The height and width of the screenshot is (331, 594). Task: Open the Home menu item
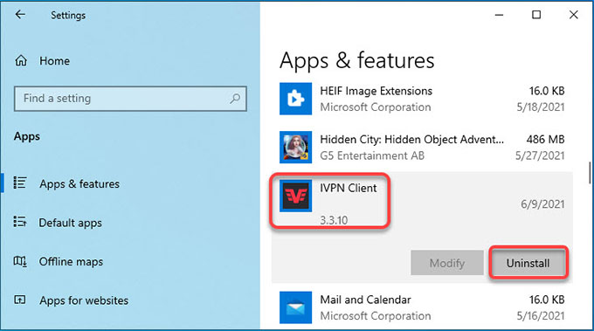[x=54, y=60]
